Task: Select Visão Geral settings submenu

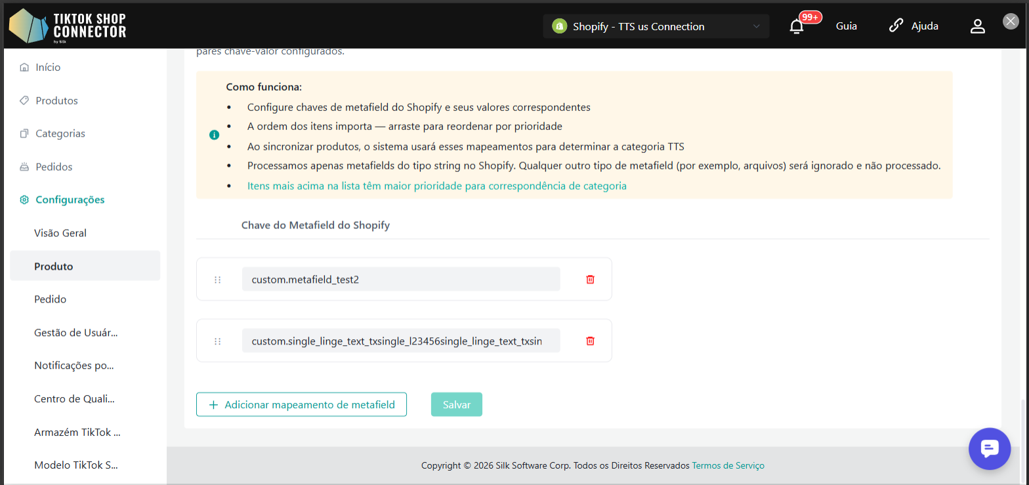Action: point(60,233)
